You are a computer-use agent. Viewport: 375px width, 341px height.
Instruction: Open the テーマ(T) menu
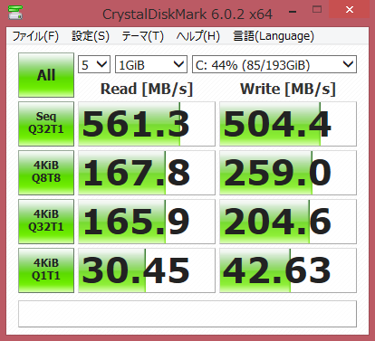142,36
